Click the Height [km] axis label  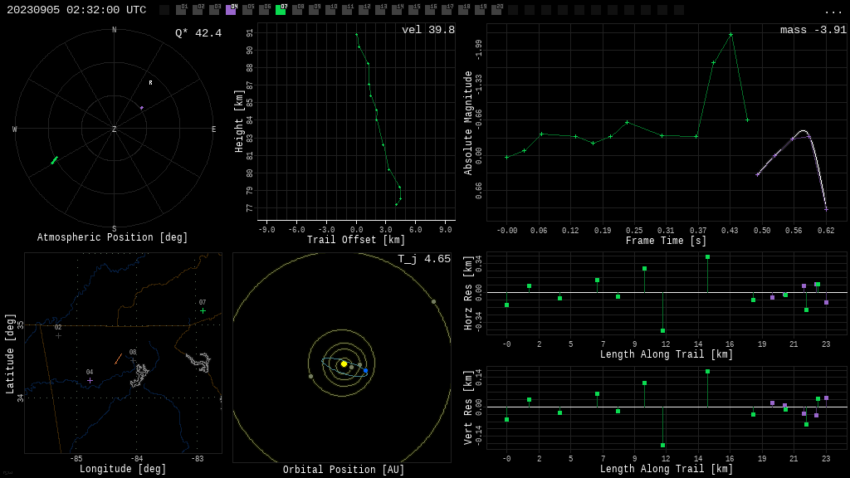[239, 121]
